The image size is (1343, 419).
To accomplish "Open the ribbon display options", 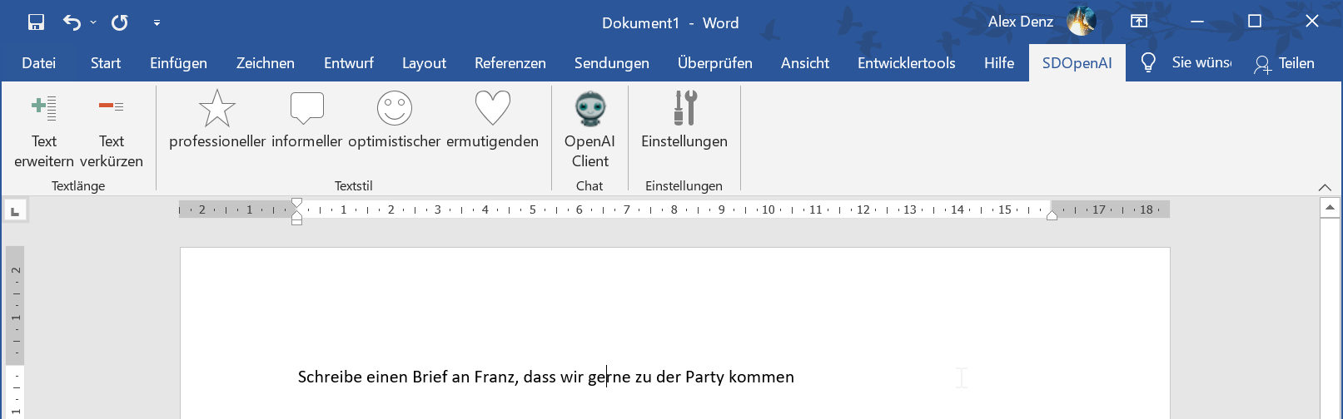I will (x=1139, y=22).
